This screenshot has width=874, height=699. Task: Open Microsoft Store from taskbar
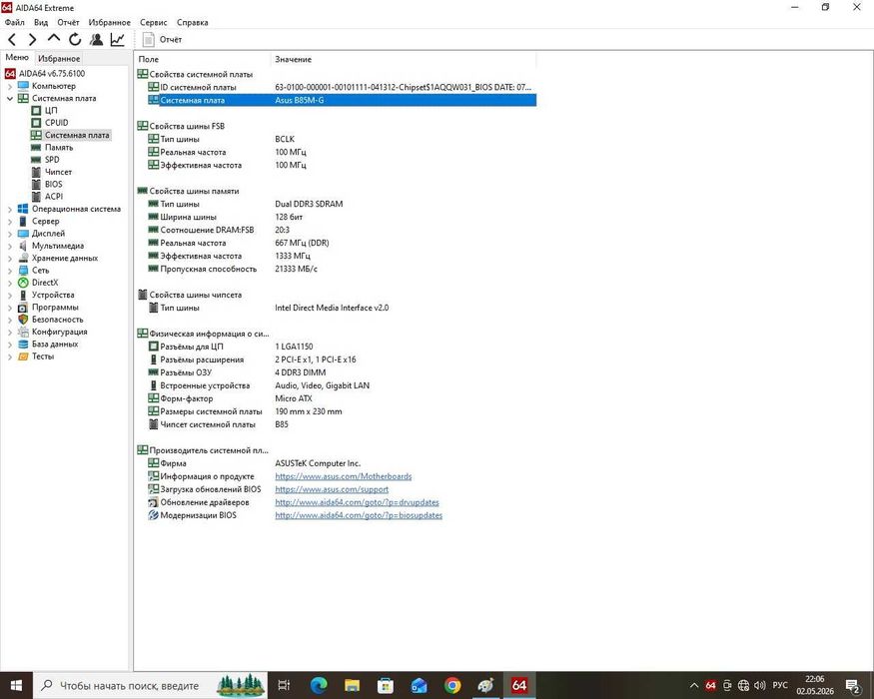pyautogui.click(x=386, y=685)
